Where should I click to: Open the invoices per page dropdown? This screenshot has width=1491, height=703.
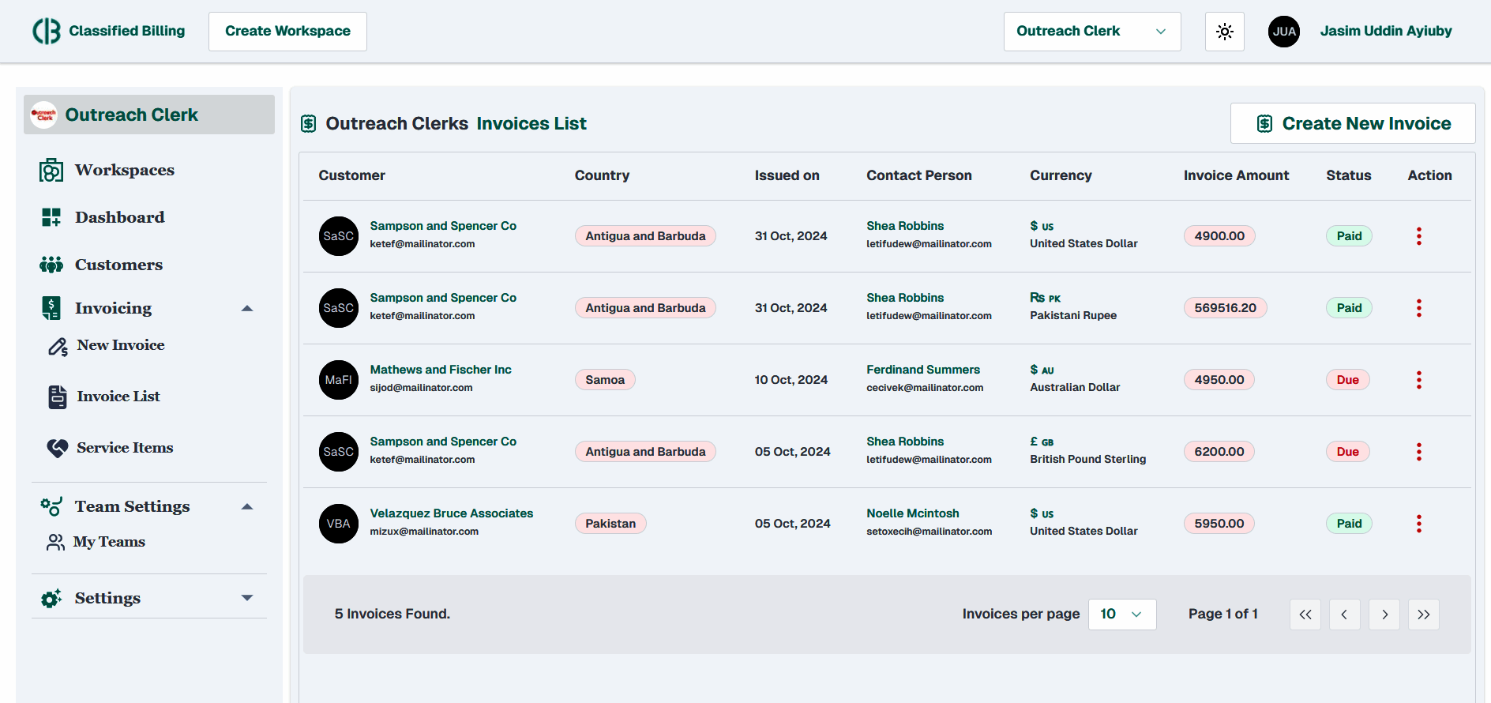coord(1121,615)
